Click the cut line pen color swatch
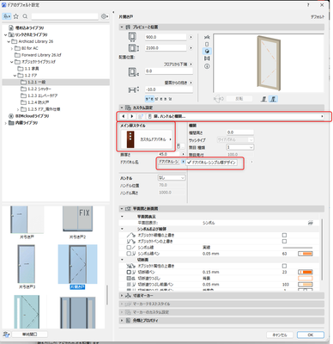Screen dimensions: 333x344 pyautogui.click(x=306, y=272)
